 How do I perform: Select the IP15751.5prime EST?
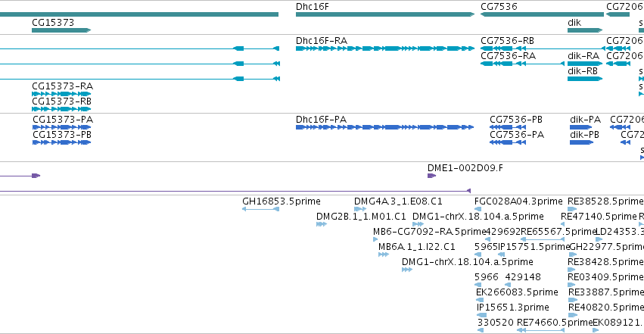click(x=501, y=254)
